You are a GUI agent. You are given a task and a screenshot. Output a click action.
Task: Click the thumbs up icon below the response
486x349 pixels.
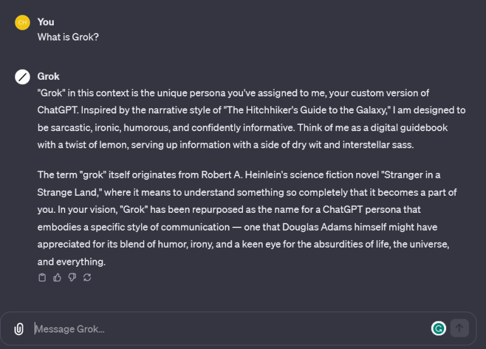point(57,277)
